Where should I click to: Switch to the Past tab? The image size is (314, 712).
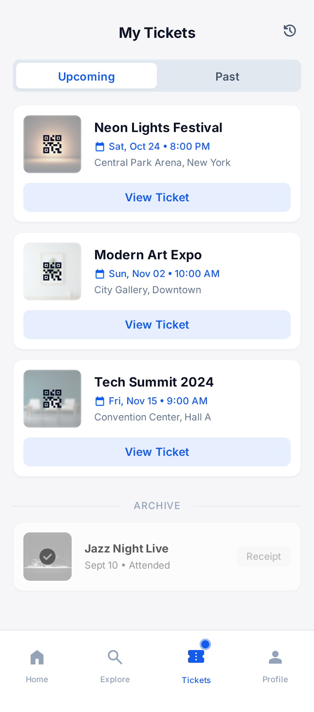tap(227, 77)
